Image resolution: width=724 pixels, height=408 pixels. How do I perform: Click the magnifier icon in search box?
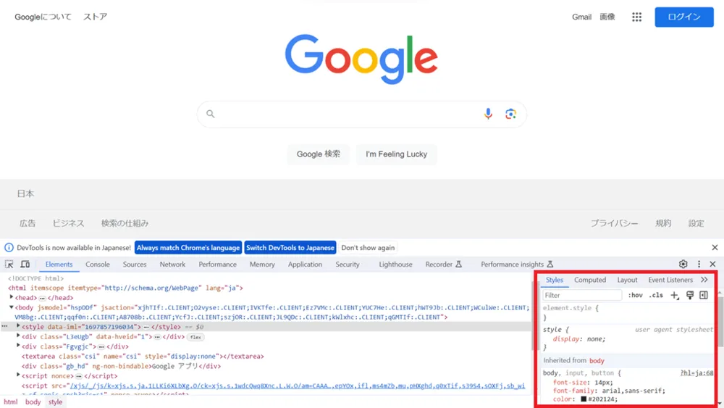[x=210, y=114]
